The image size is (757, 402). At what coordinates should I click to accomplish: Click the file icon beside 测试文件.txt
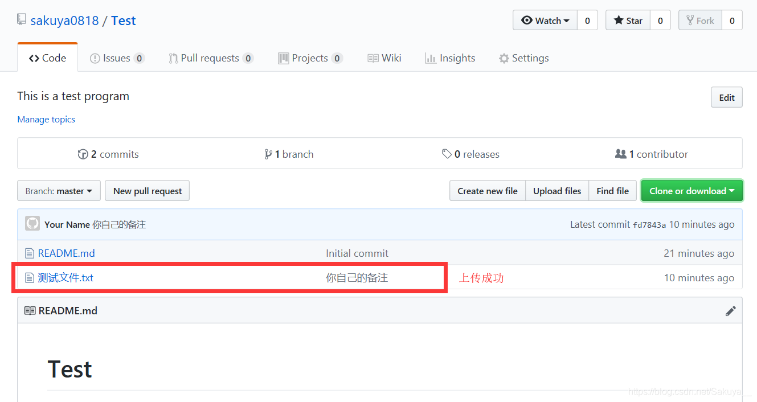(x=30, y=278)
